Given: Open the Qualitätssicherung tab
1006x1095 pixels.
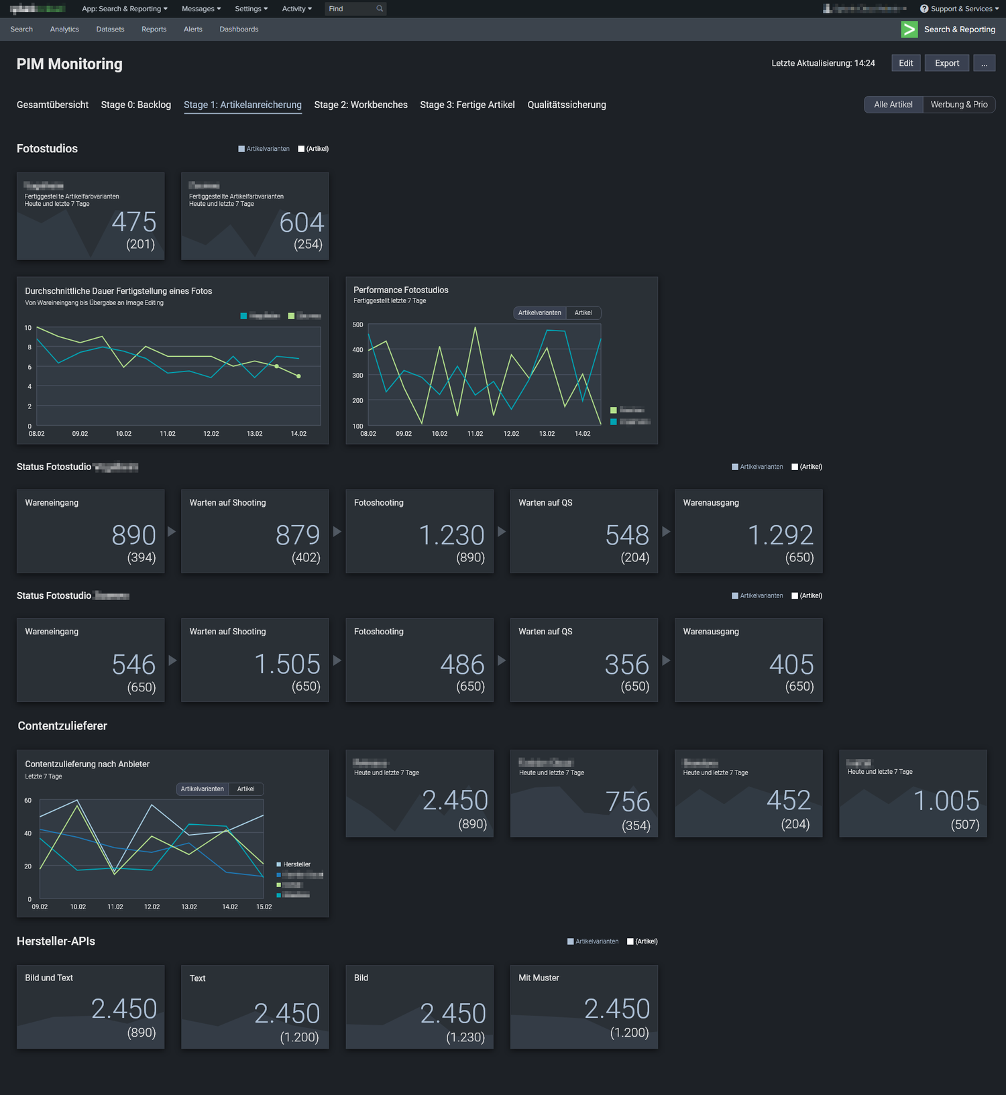Looking at the screenshot, I should click(567, 105).
